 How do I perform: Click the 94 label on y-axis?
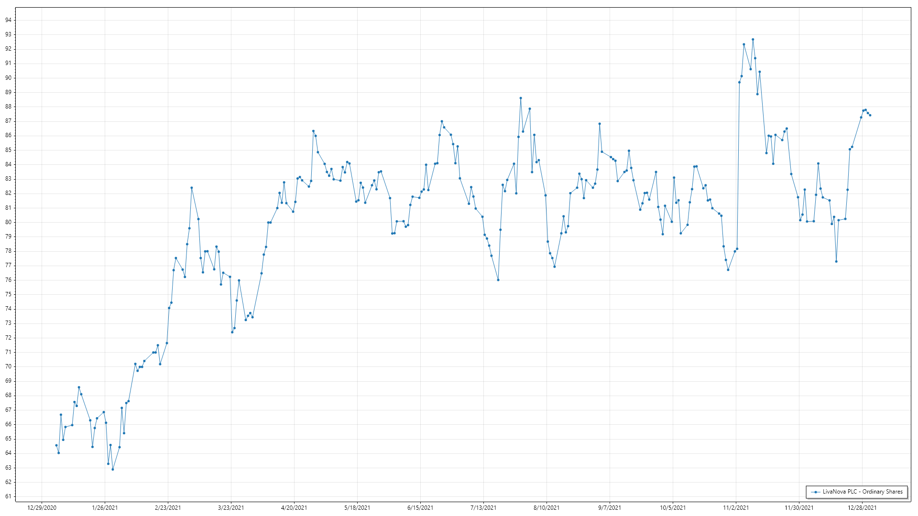pos(8,20)
